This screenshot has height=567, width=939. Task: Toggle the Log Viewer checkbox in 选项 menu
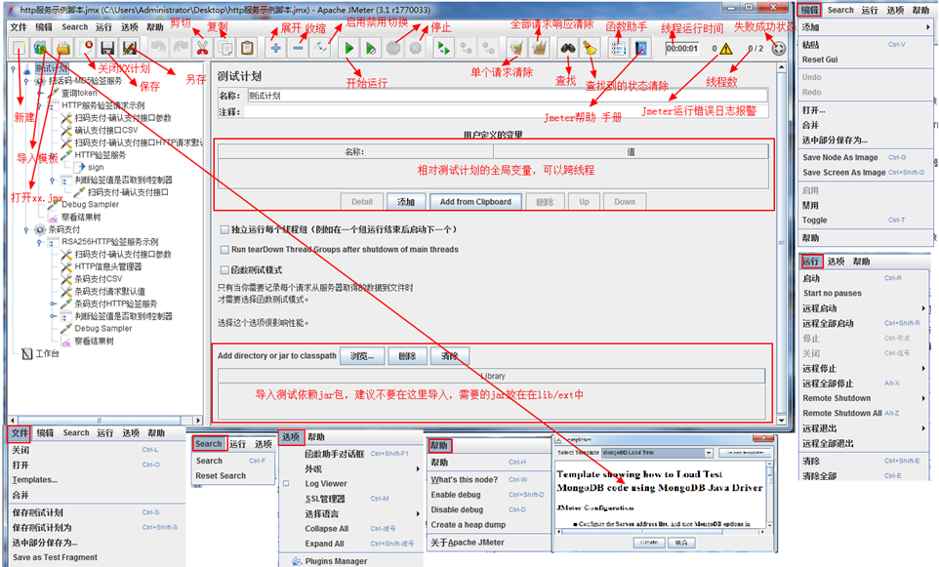click(x=286, y=483)
